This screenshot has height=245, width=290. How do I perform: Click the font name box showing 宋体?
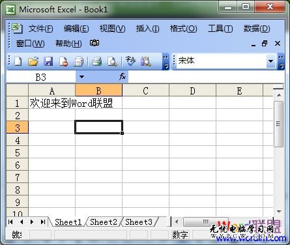click(x=222, y=61)
